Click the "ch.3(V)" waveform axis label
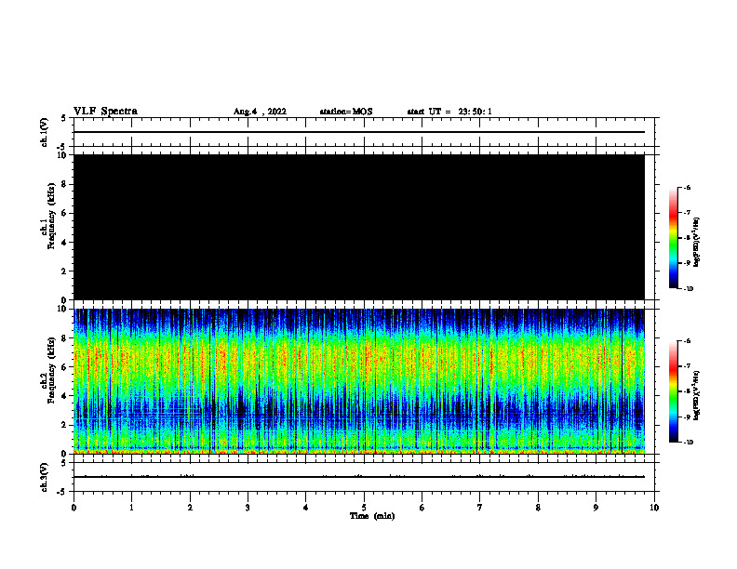 (44, 477)
